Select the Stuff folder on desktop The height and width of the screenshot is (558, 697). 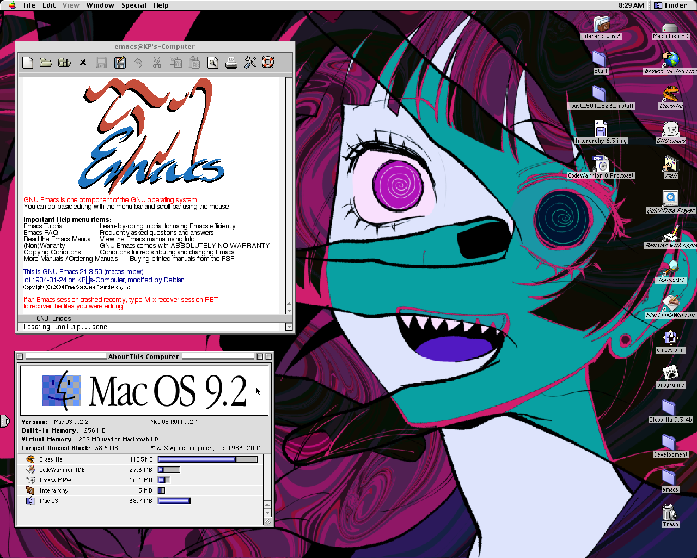click(x=599, y=59)
